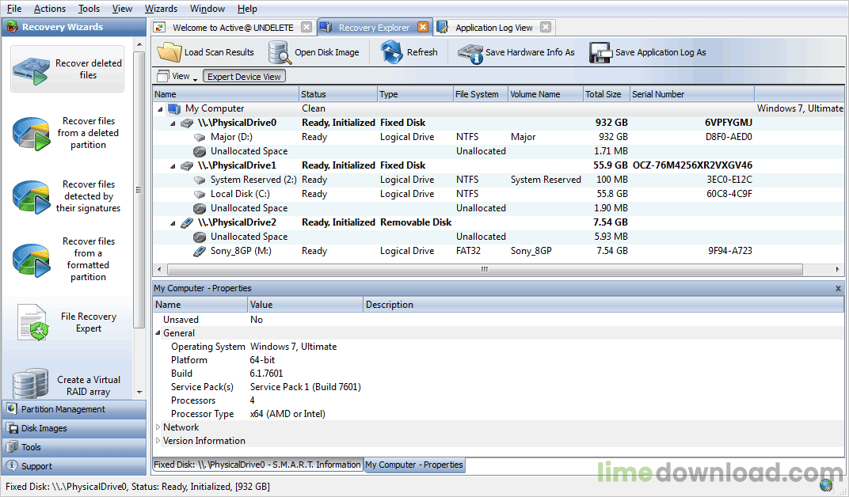Expand the Version Information section
Image resolution: width=849 pixels, height=497 pixels.
(x=158, y=441)
